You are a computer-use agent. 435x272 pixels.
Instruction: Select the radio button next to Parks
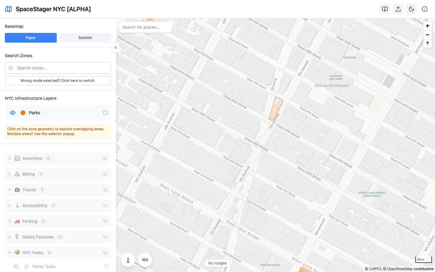105,112
